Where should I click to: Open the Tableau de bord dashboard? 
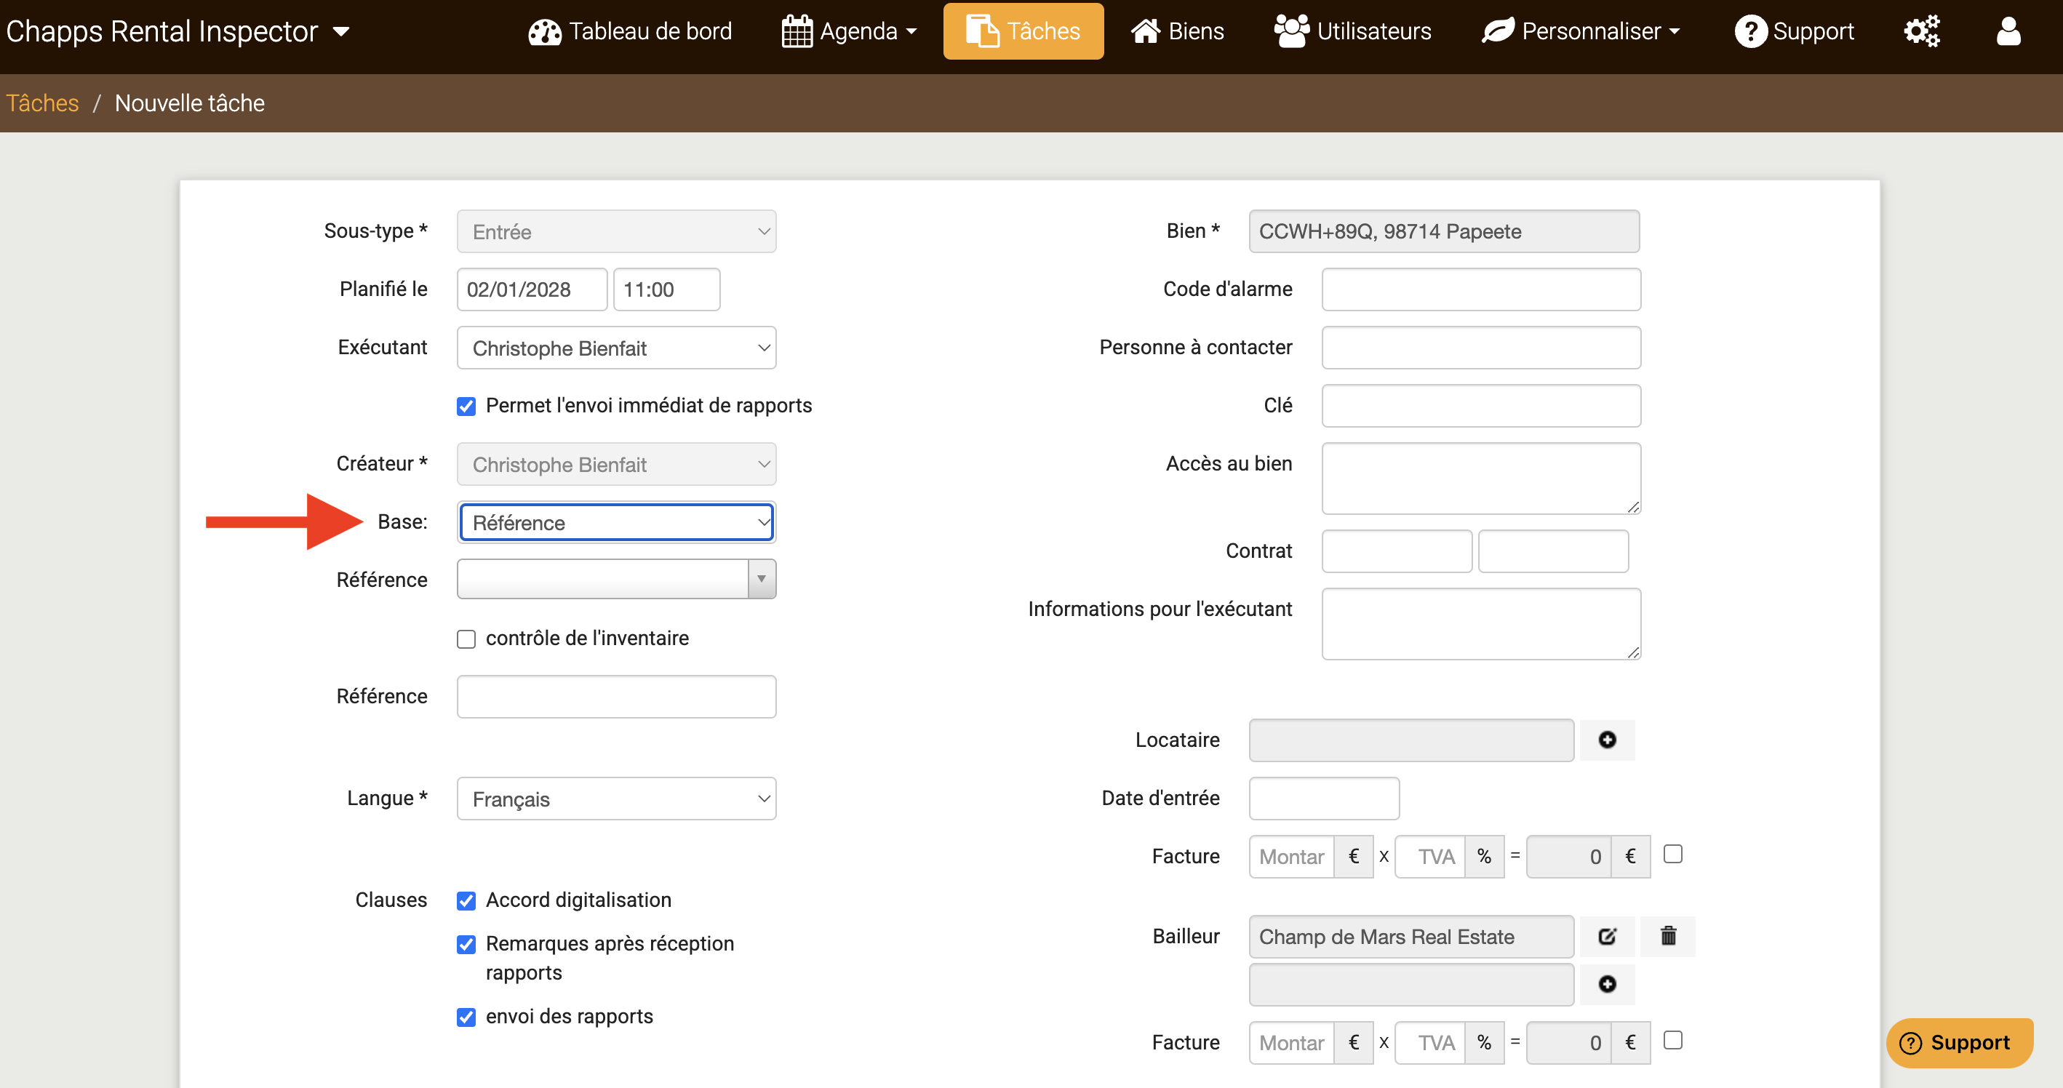630,31
